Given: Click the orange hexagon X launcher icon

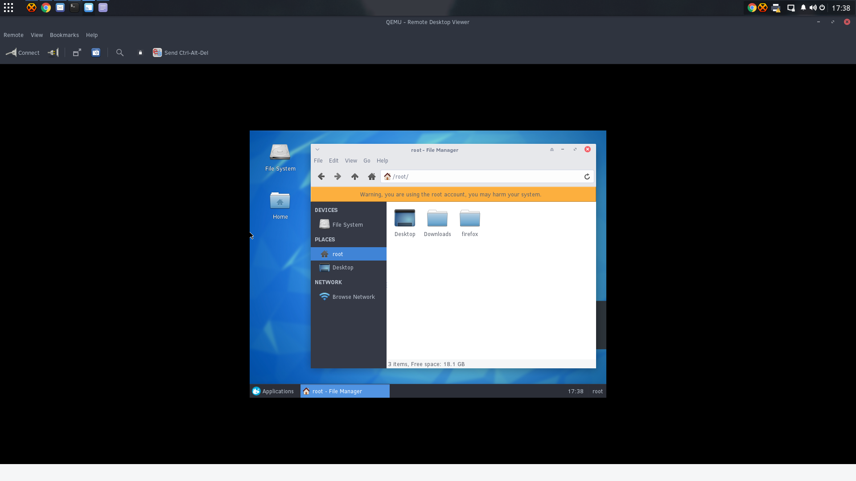Looking at the screenshot, I should (x=31, y=8).
